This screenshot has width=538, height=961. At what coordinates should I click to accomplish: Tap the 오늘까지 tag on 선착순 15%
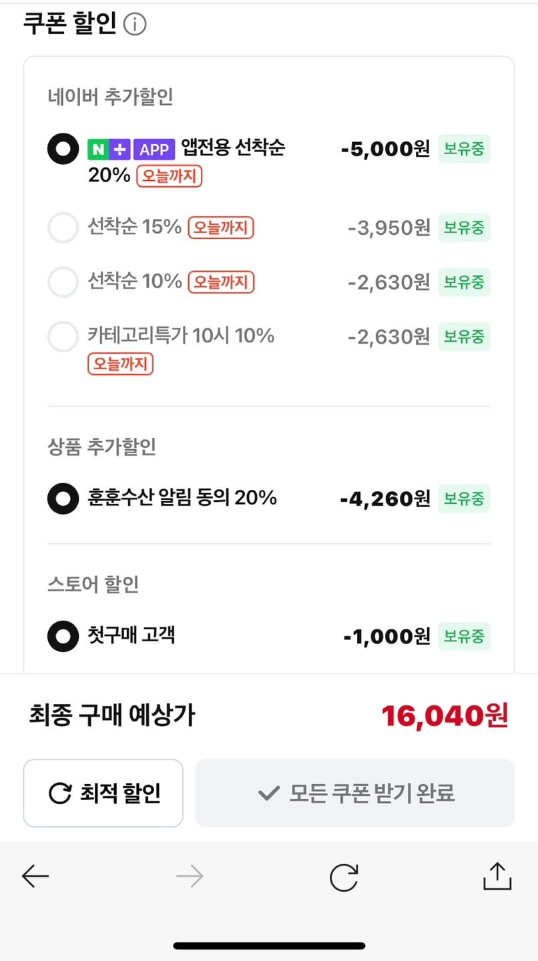tap(221, 228)
